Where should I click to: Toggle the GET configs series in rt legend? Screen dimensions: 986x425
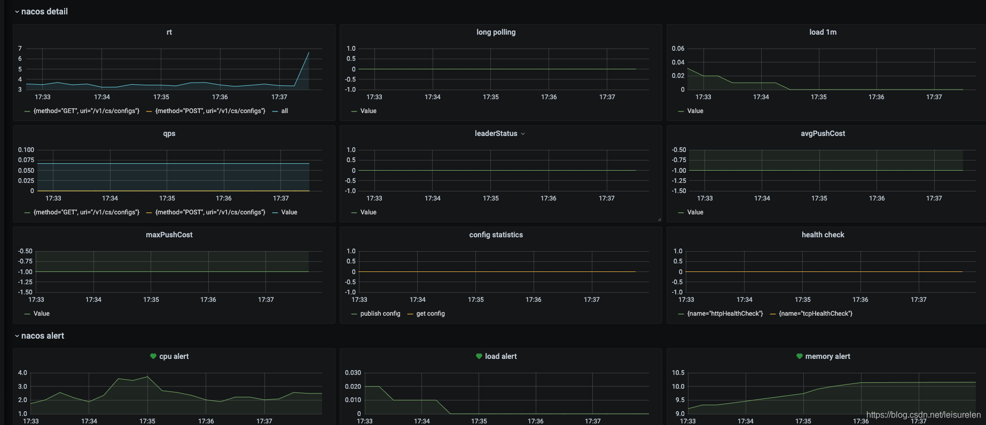tap(87, 111)
